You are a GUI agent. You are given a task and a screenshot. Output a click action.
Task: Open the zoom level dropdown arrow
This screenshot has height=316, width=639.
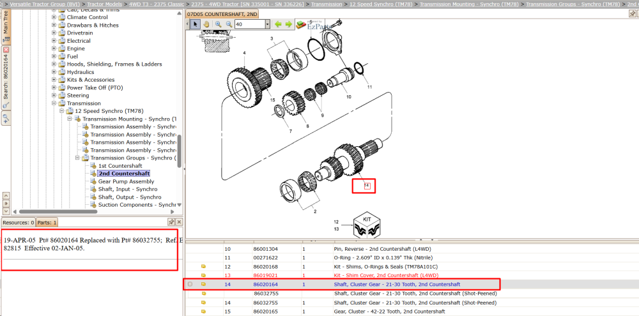click(267, 24)
